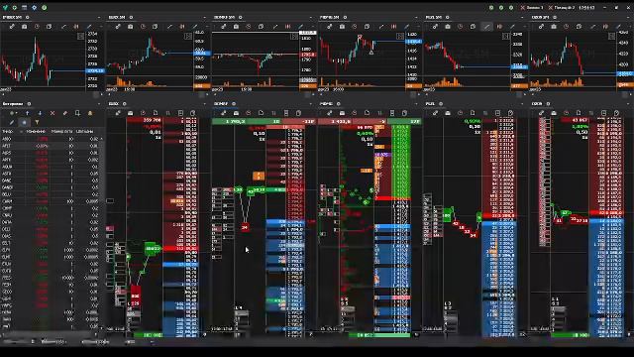The height and width of the screenshot is (357, 634).
Task: Click the camera icon in the OZON chart toolbar
Action: click(x=554, y=27)
